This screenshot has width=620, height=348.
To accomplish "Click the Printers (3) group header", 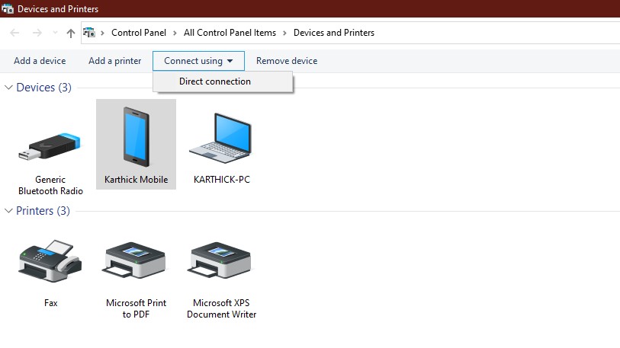I will point(43,210).
